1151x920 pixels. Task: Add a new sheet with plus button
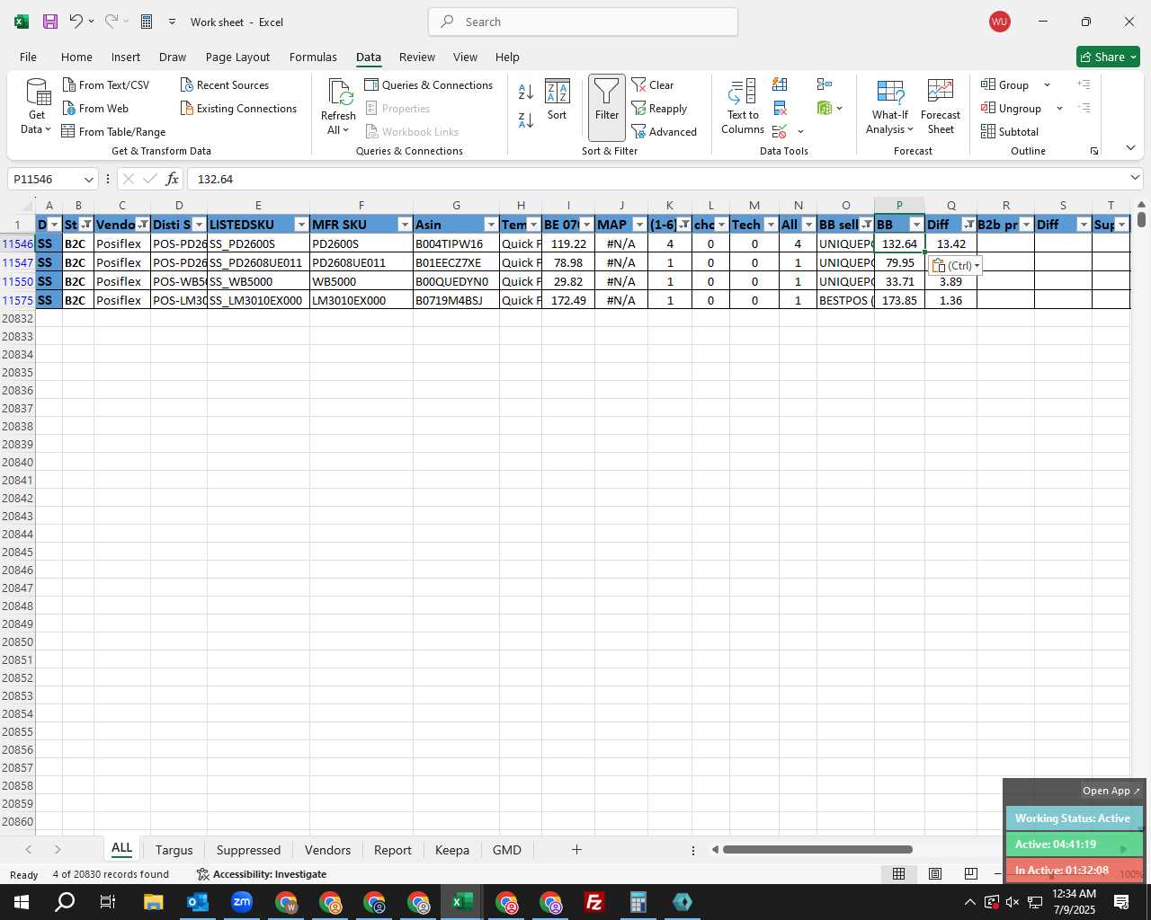(x=576, y=850)
